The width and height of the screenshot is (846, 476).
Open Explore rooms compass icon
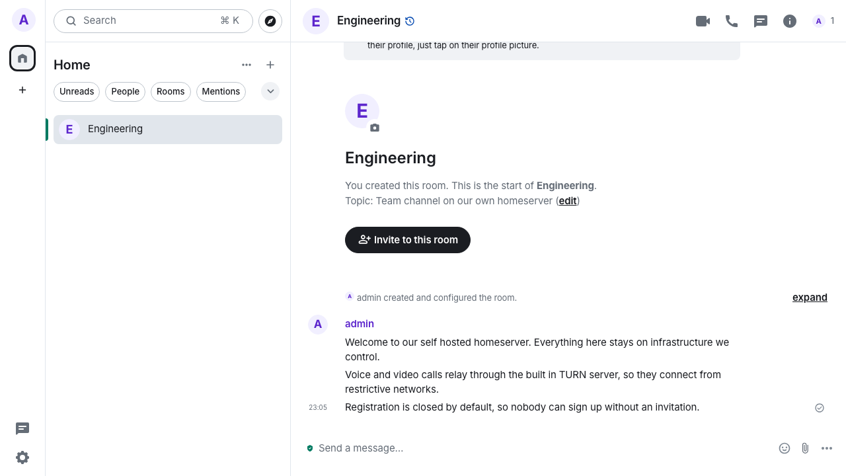(x=270, y=21)
